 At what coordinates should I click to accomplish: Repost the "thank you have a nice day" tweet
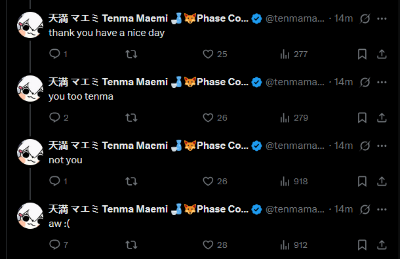[131, 54]
